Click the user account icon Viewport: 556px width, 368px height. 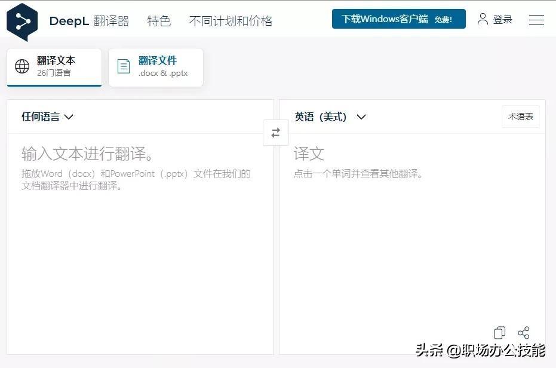pyautogui.click(x=483, y=19)
